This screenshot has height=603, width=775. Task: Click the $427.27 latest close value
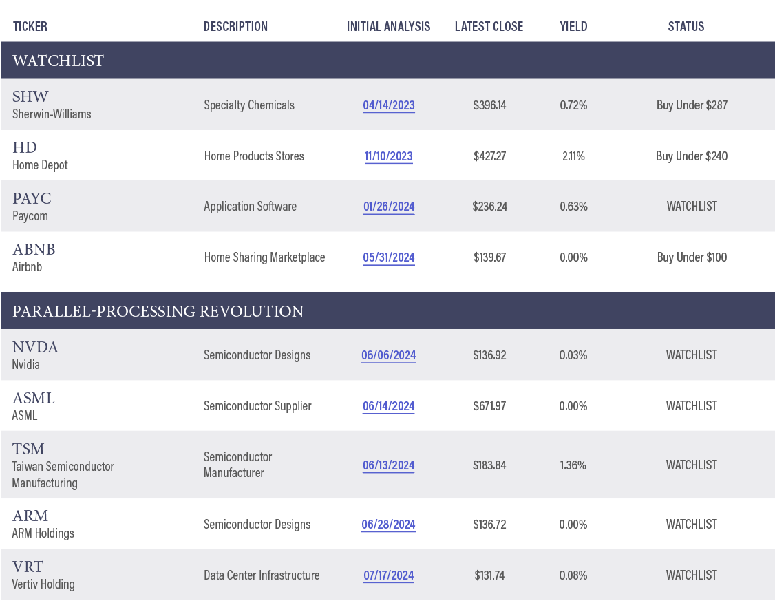[489, 156]
